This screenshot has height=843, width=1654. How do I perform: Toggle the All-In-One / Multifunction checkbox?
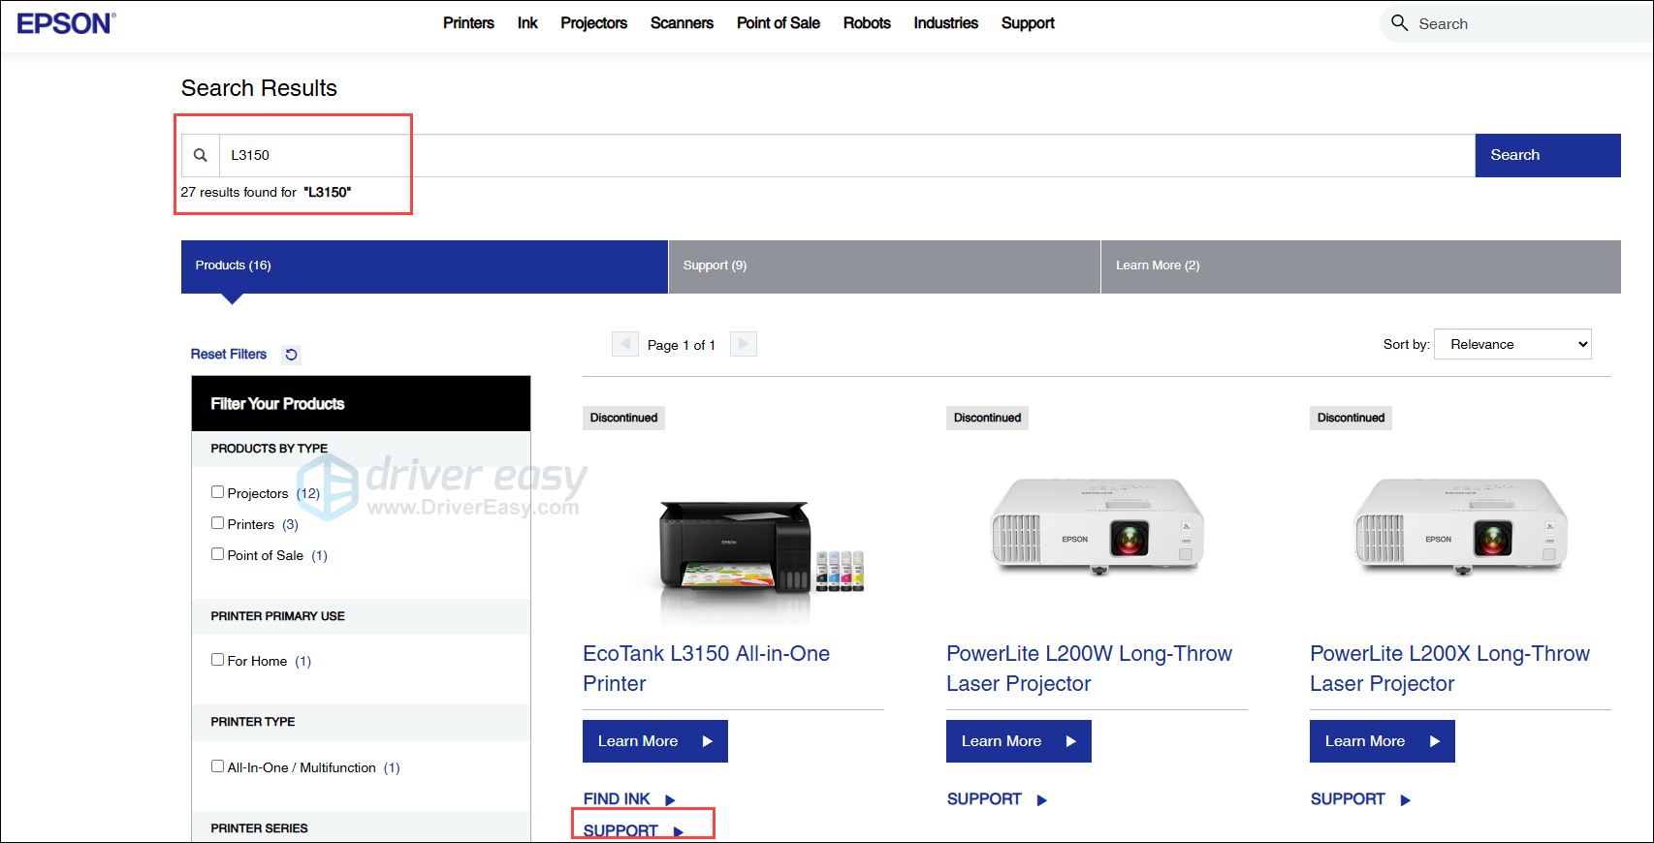coord(218,766)
